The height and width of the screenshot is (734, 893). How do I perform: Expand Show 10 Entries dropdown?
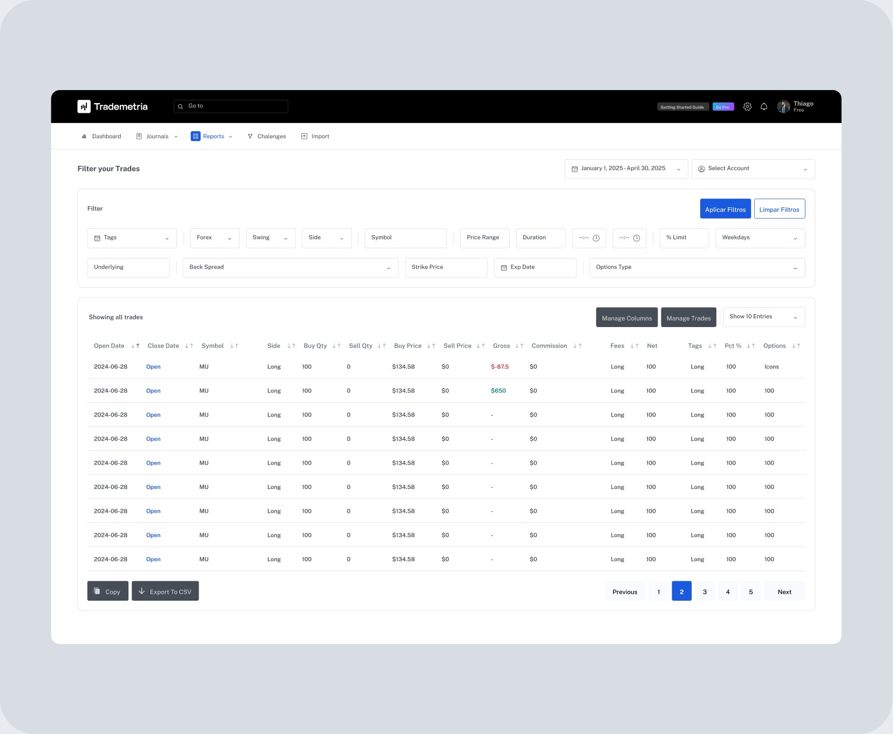[x=764, y=317]
